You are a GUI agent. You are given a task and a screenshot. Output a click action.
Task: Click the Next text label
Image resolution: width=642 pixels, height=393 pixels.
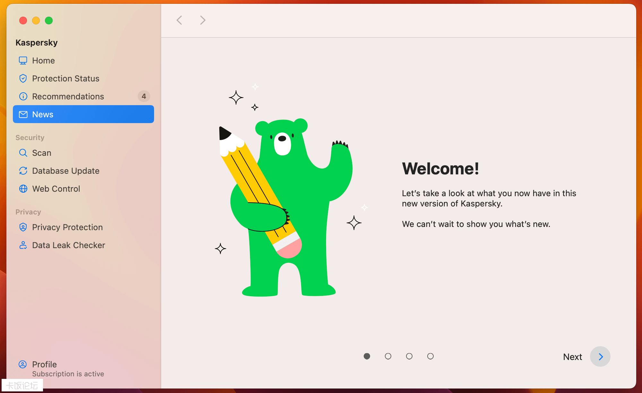point(572,357)
